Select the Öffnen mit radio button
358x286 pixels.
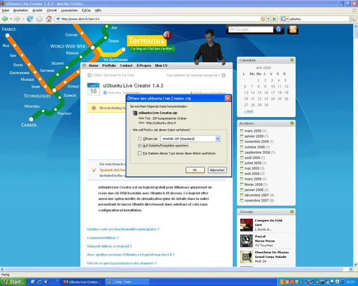140,139
